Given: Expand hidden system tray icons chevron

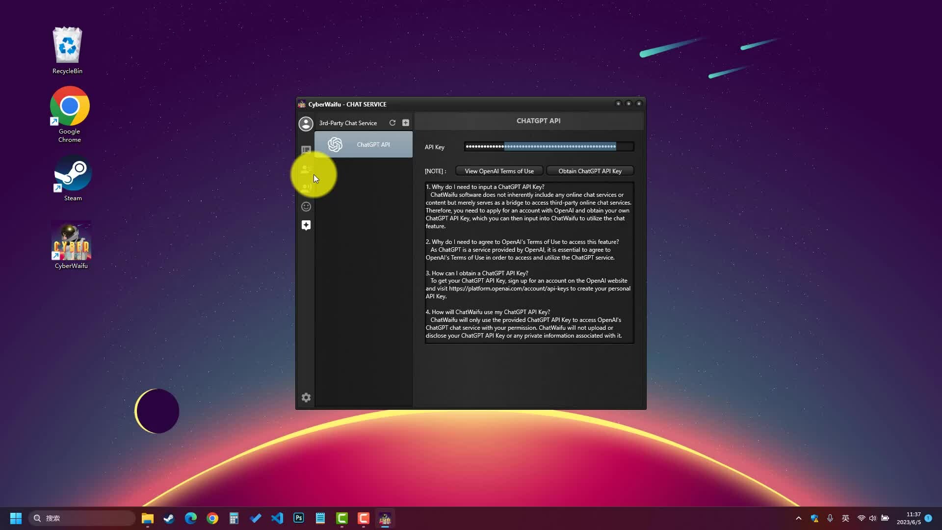Looking at the screenshot, I should click(798, 518).
